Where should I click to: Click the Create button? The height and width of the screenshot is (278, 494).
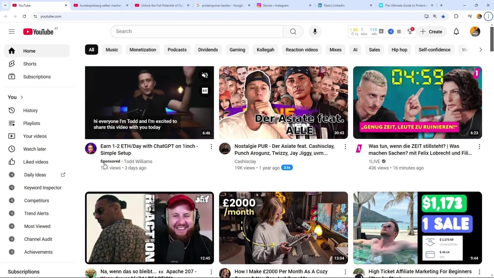[431, 32]
